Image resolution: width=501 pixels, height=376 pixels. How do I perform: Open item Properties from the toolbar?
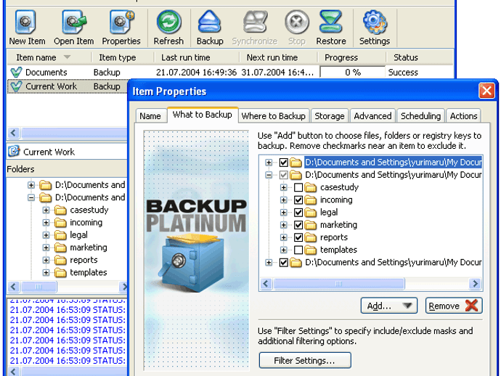click(121, 22)
